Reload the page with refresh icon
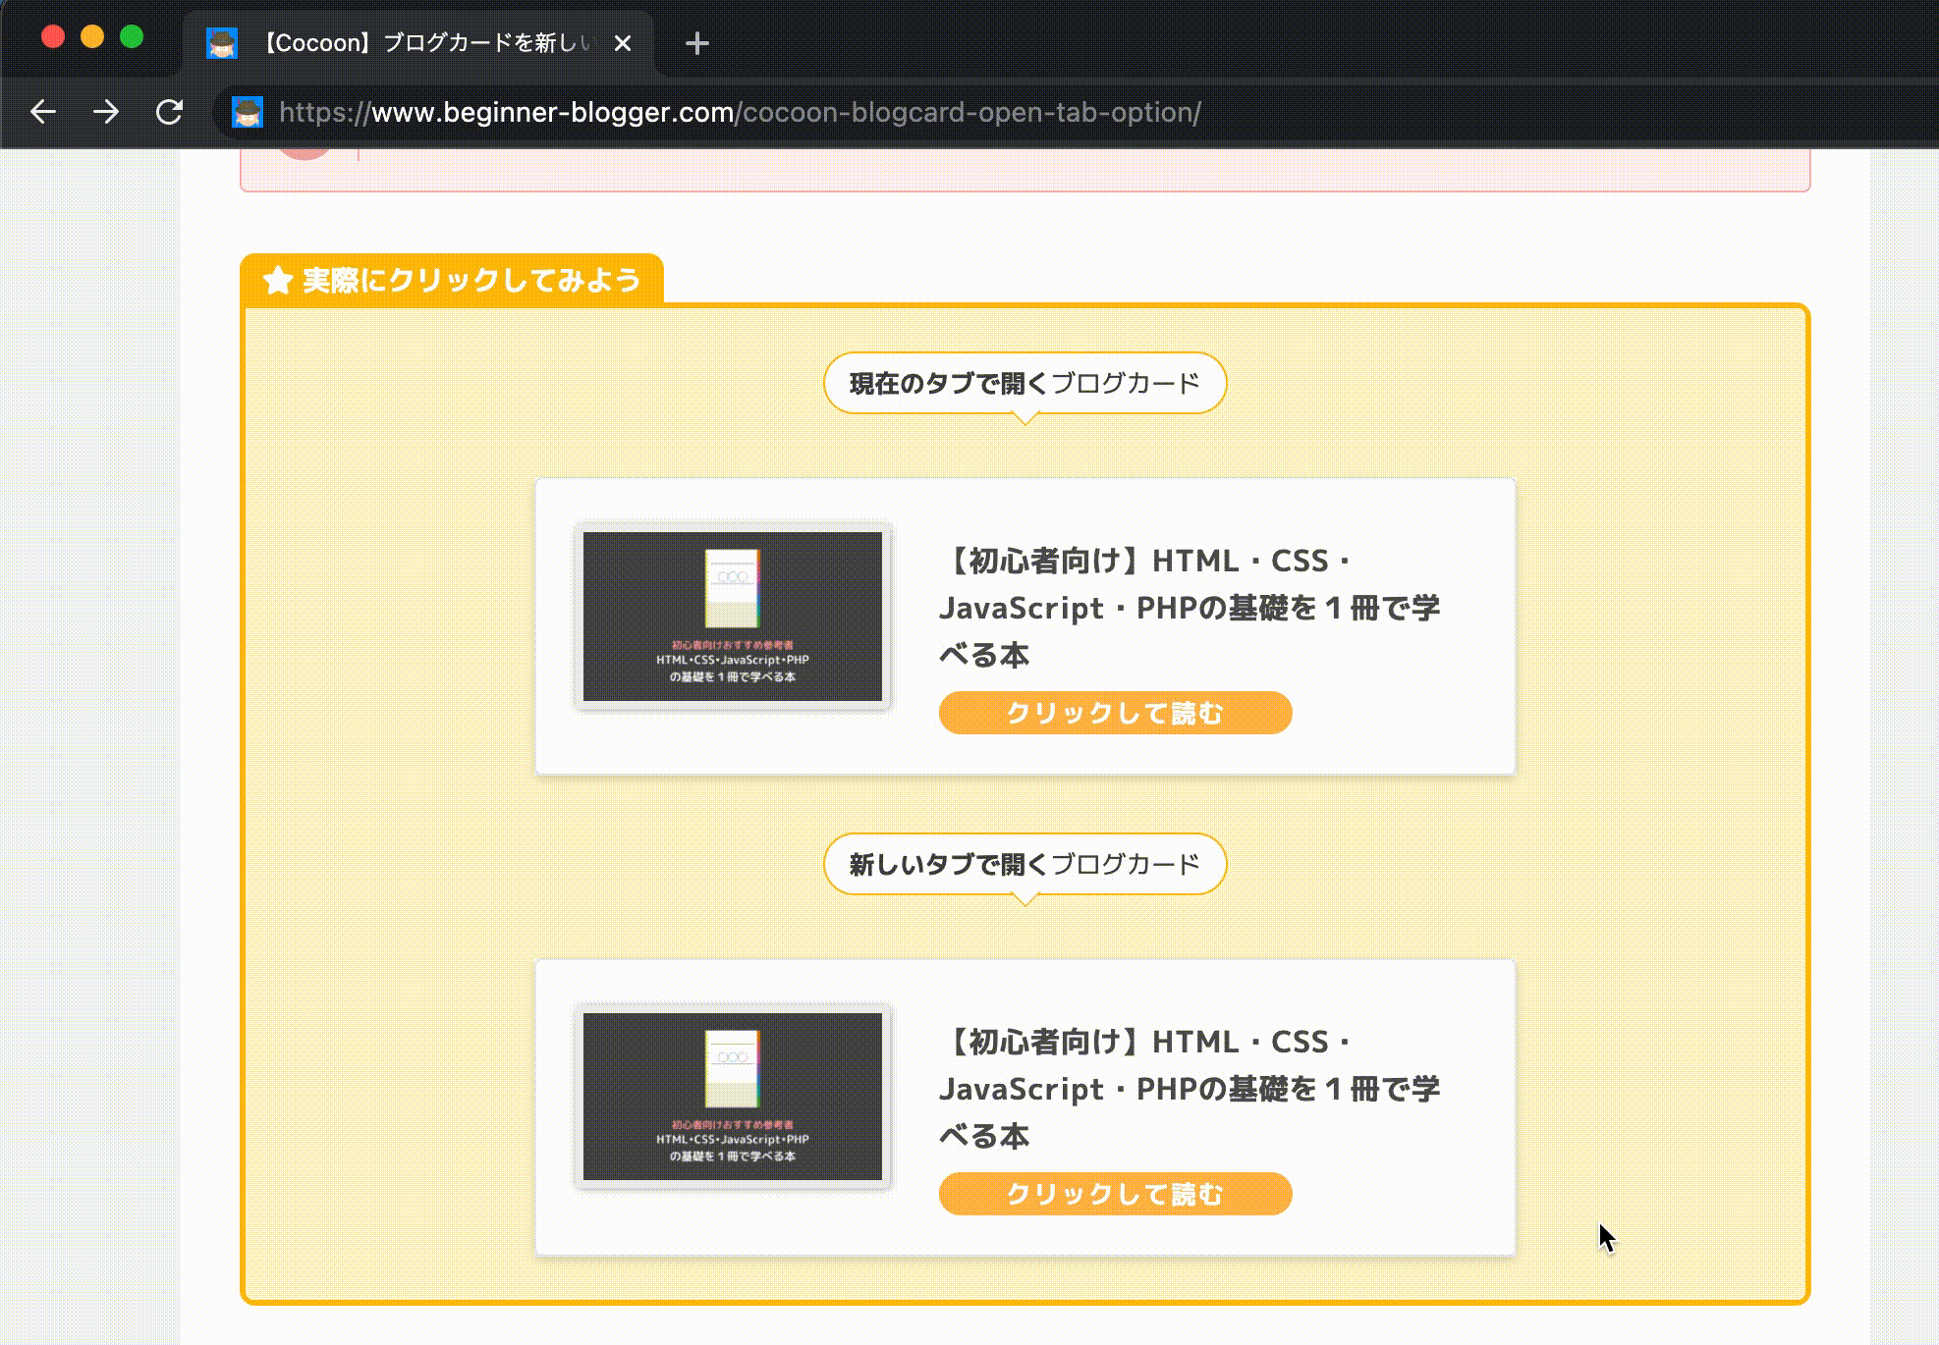This screenshot has width=1939, height=1345. [170, 112]
